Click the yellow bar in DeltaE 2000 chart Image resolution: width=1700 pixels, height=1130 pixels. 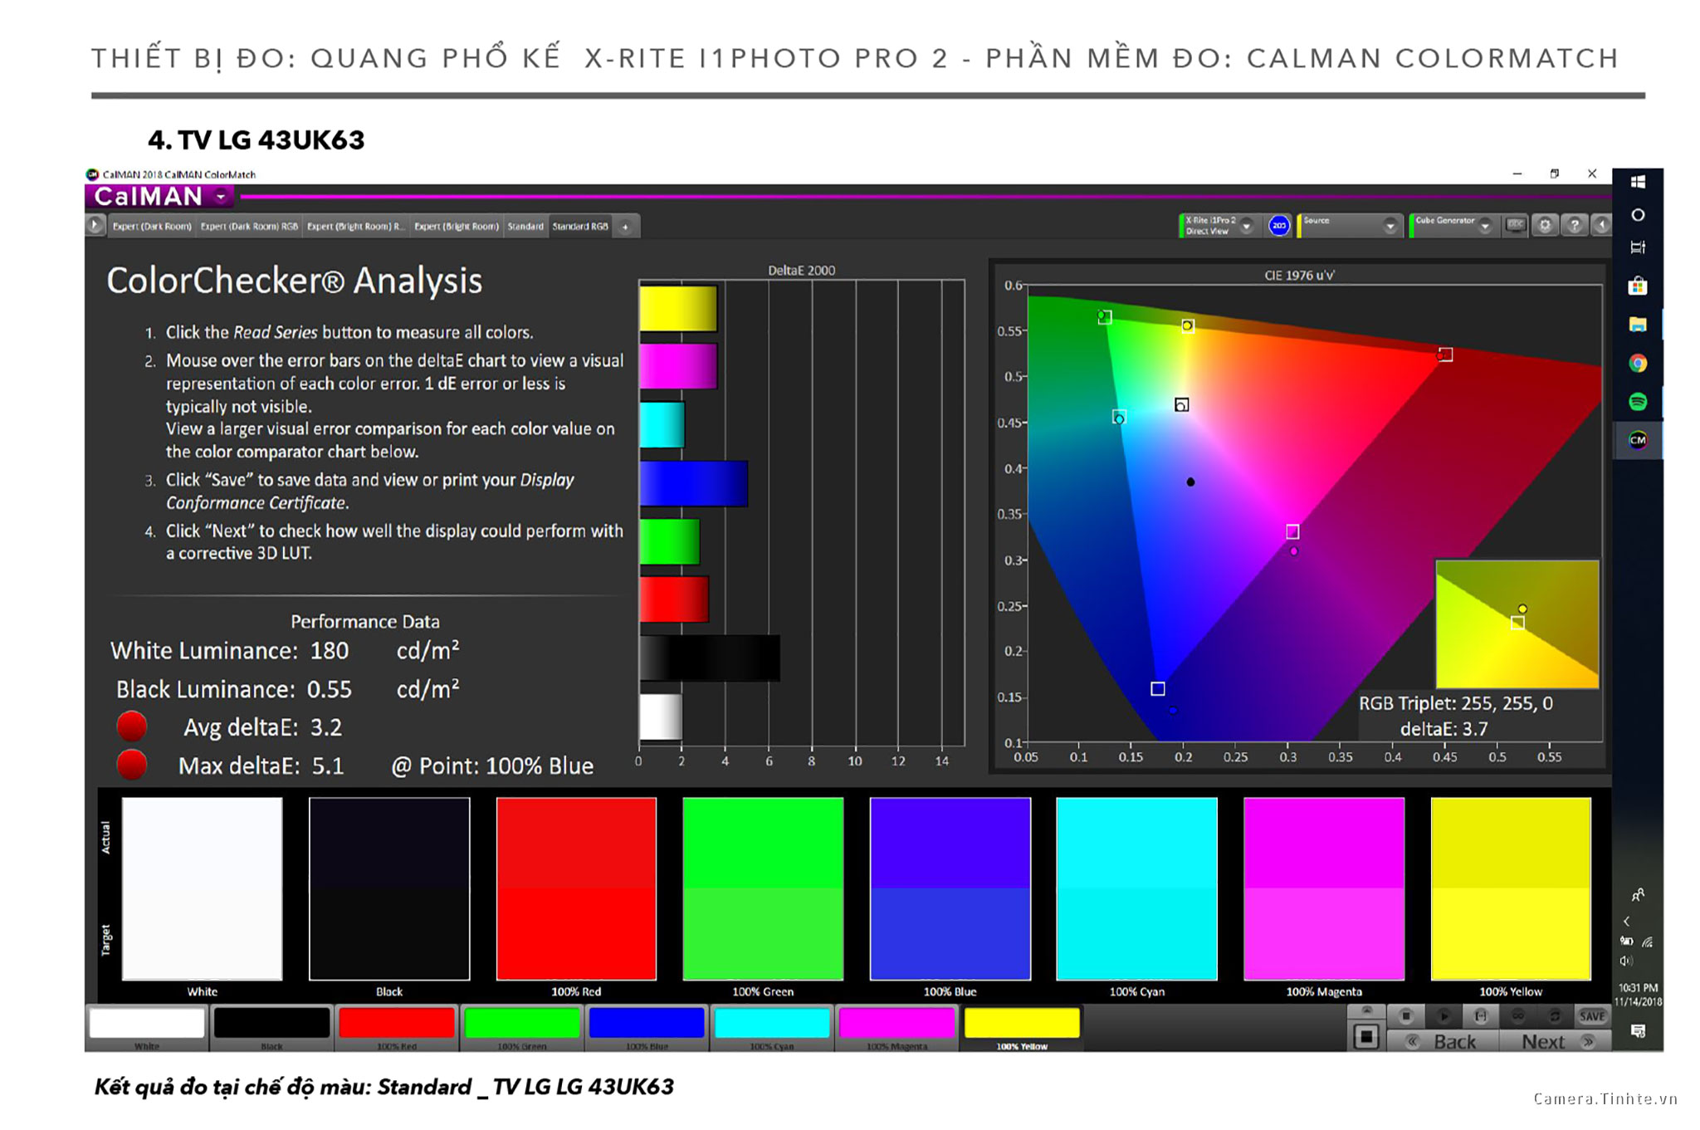click(x=678, y=309)
